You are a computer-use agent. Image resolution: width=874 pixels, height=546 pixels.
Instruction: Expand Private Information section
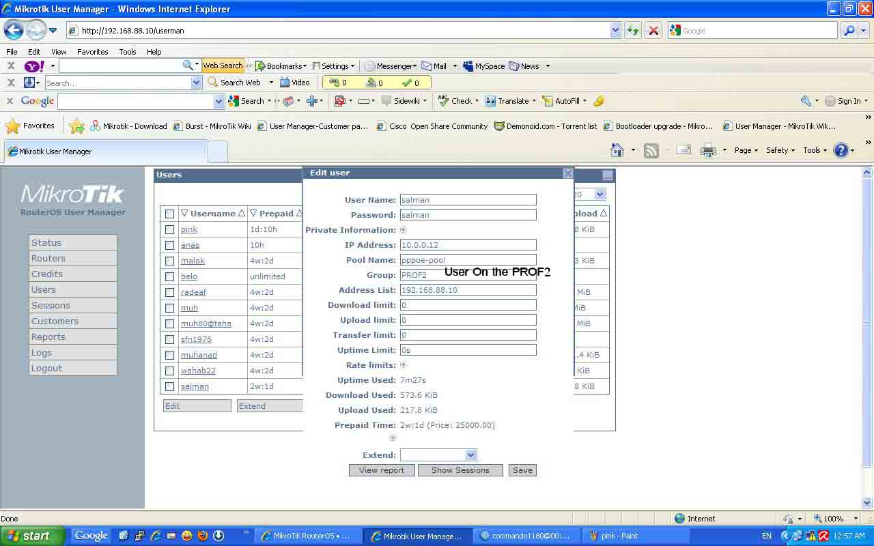(404, 230)
